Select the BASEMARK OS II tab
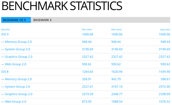Screen dimensions: 172x105 coord(16,20)
